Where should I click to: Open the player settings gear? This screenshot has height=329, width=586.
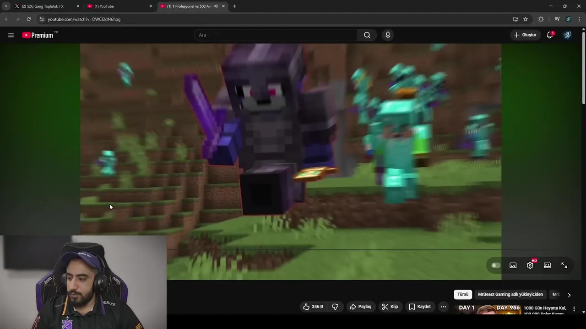coord(530,265)
